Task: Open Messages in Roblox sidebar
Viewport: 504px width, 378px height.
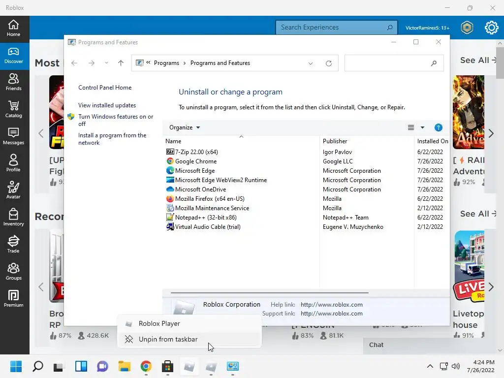Action: [x=13, y=137]
